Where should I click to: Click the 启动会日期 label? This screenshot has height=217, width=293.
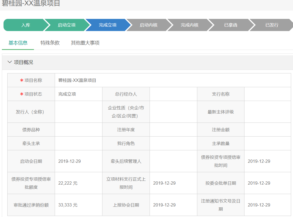pyautogui.click(x=31, y=161)
